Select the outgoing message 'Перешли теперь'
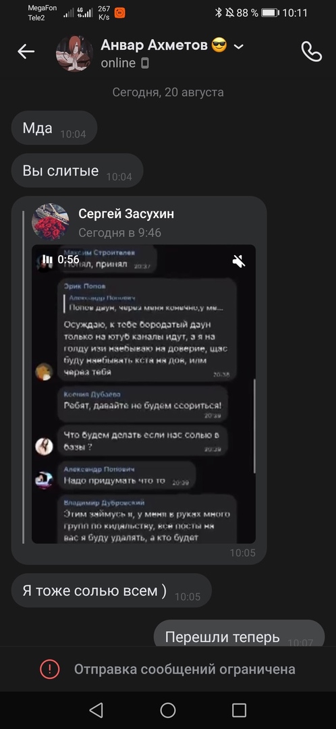Image resolution: width=336 pixels, height=729 pixels. coord(239,634)
